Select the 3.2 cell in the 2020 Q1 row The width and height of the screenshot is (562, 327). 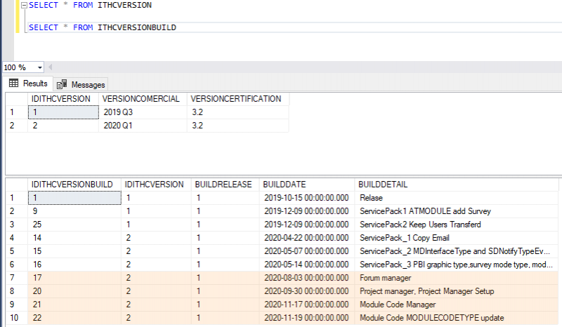point(238,126)
